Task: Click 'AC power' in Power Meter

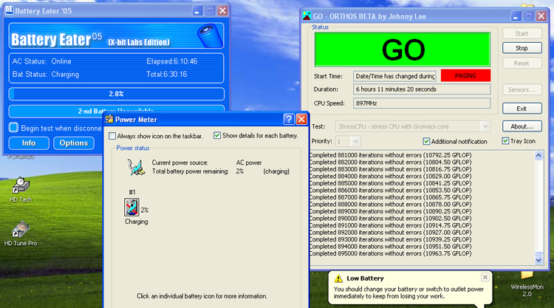Action: coord(249,162)
